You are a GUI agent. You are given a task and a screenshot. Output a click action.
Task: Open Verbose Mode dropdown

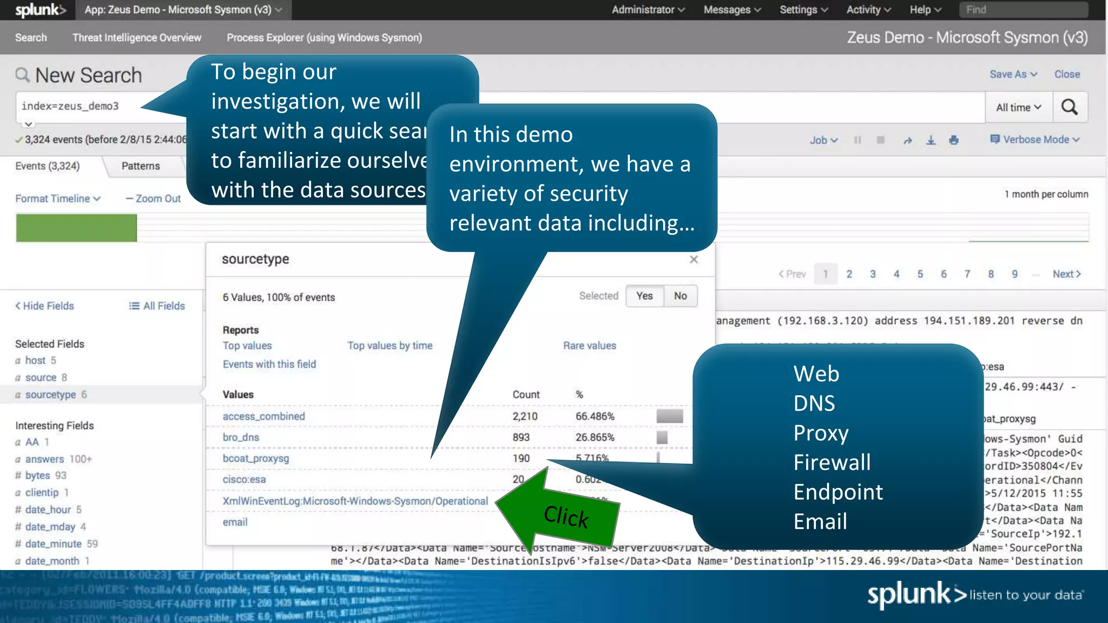[1035, 140]
